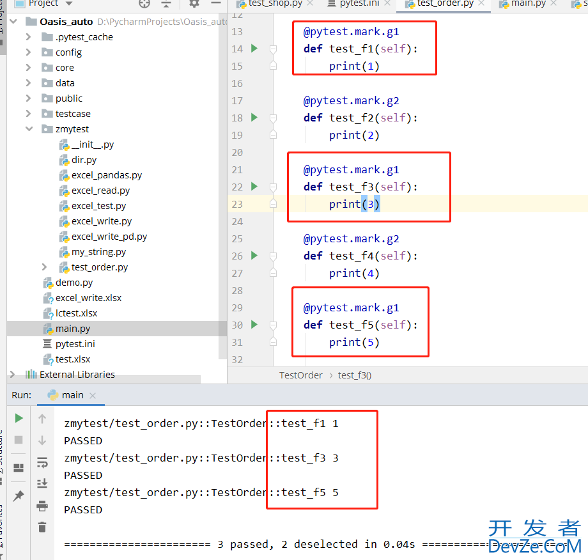Click the Stop button in Run panel
The image size is (588, 560).
(x=19, y=440)
